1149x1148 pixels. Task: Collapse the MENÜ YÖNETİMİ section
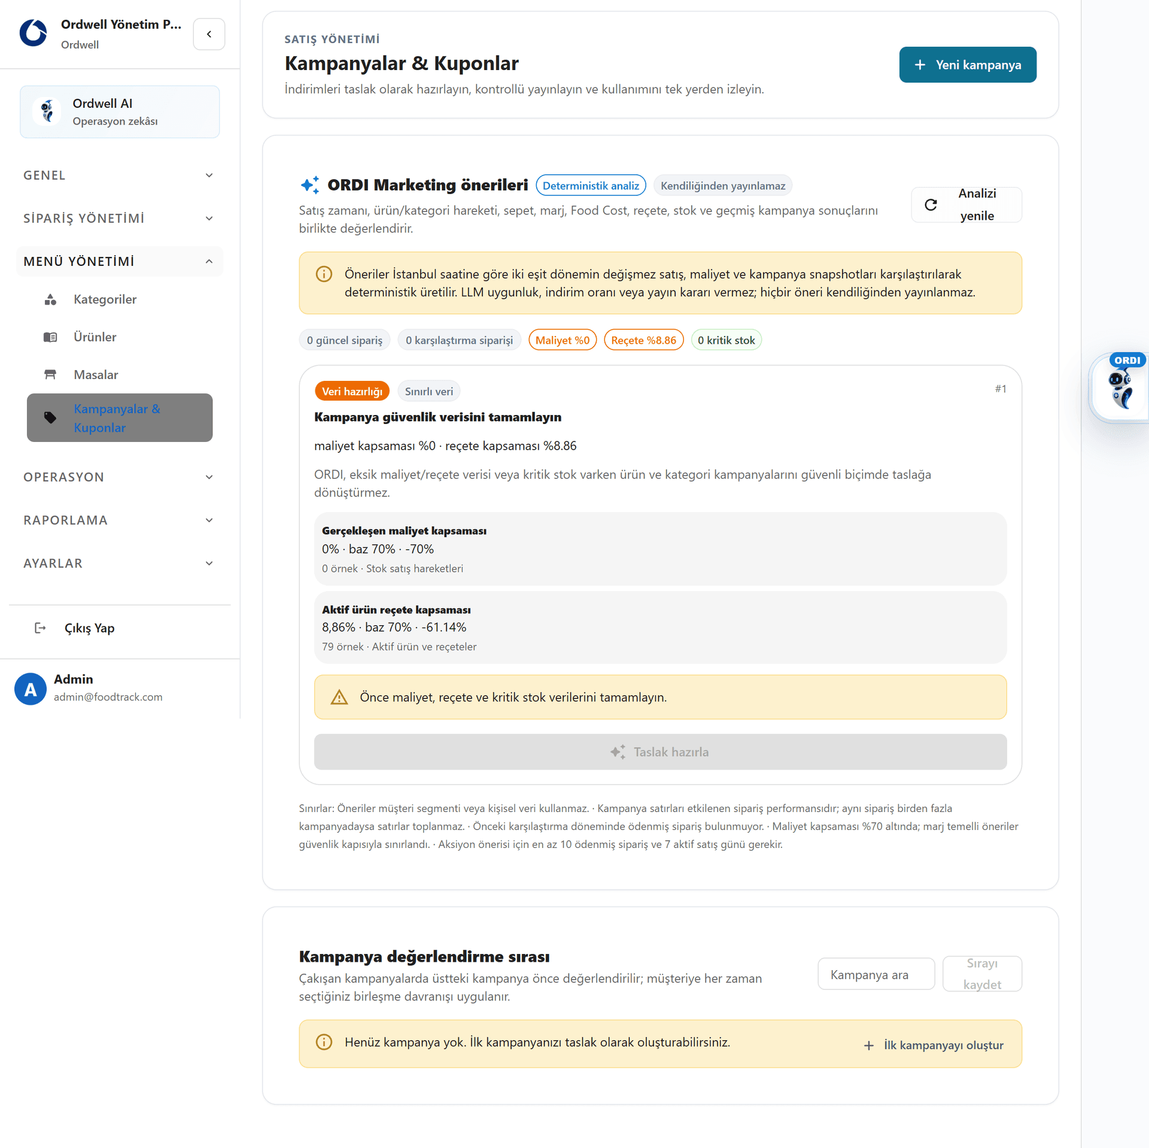(x=119, y=262)
